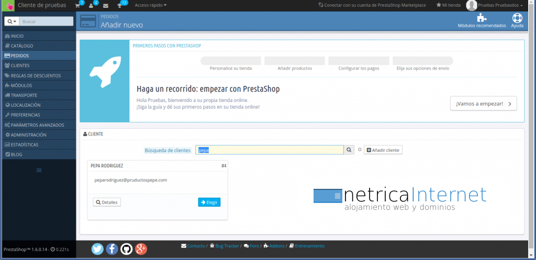Viewport: 536px width, 260px height.
Task: Open the orders cart icon in top bar
Action: [x=77, y=5]
